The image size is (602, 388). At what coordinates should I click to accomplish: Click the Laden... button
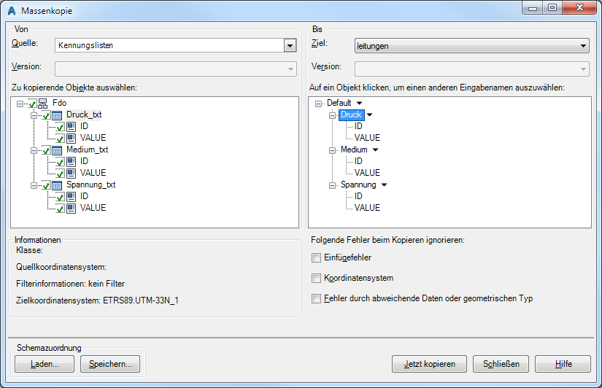click(x=44, y=364)
